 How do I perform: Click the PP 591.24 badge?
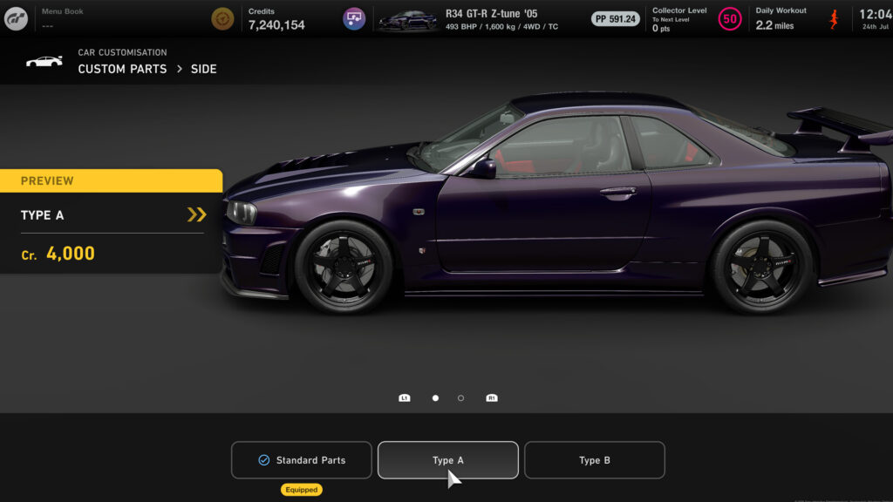tap(615, 19)
